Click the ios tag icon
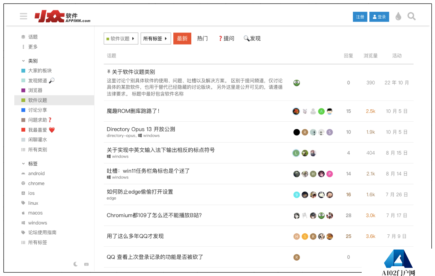This screenshot has height=276, width=435. click(23, 193)
